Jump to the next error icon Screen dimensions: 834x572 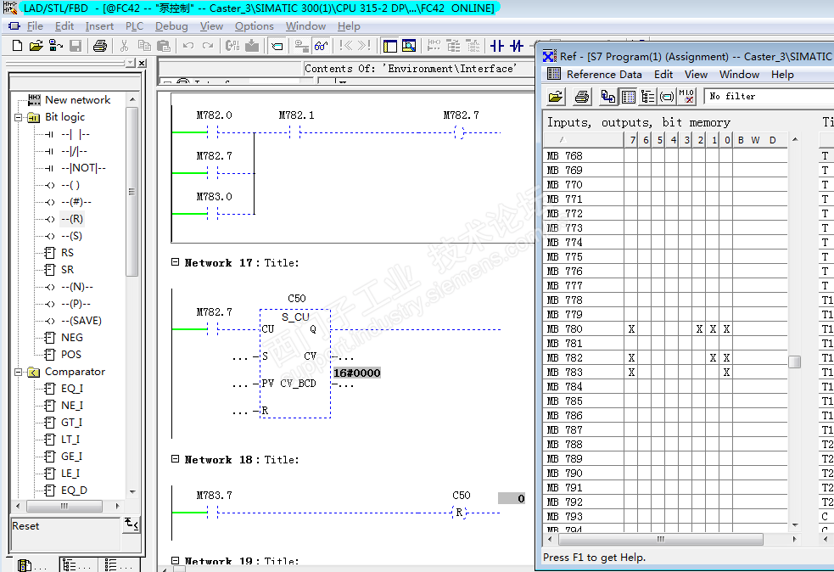(364, 46)
